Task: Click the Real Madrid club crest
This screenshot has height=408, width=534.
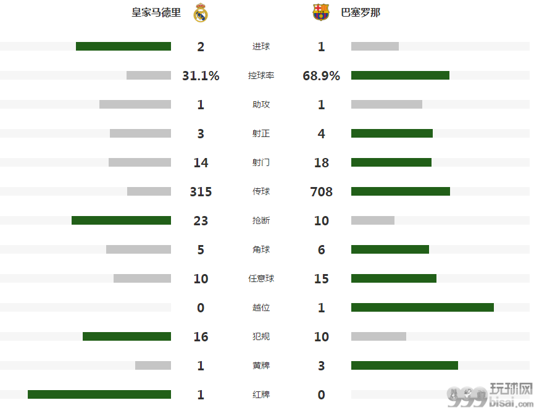Action: click(201, 12)
